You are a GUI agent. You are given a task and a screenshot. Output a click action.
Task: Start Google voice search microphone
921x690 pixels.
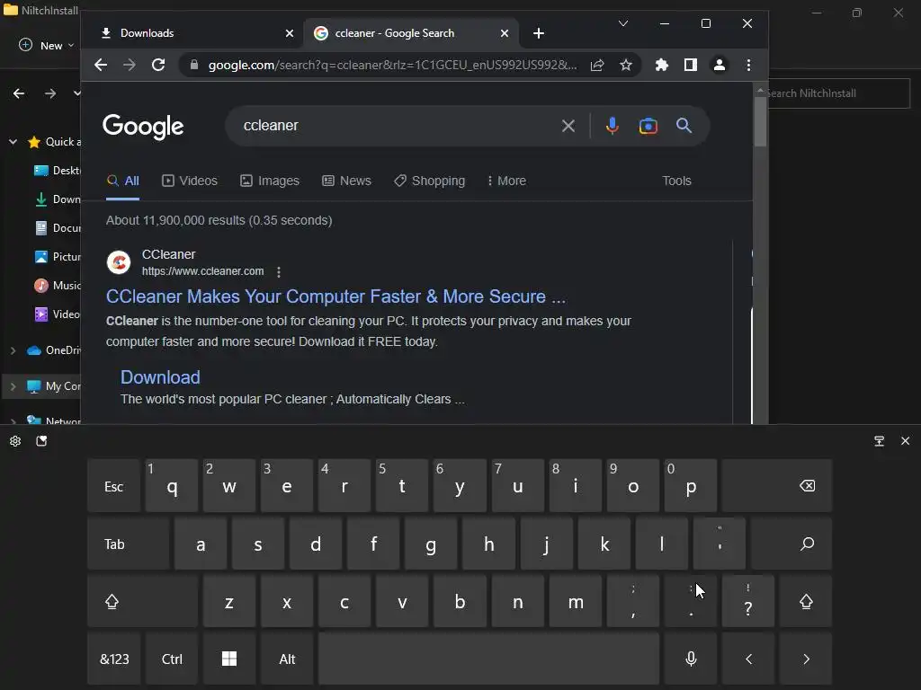click(612, 126)
